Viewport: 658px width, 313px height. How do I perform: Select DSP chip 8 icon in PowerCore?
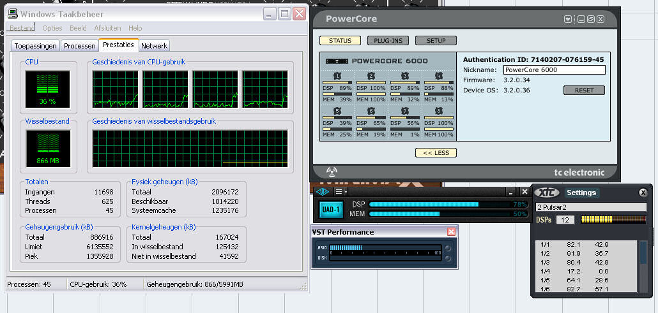439,111
